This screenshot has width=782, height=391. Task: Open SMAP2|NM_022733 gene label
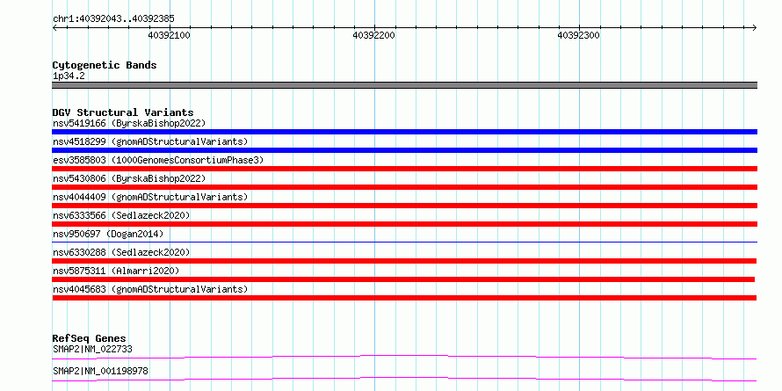(92, 349)
